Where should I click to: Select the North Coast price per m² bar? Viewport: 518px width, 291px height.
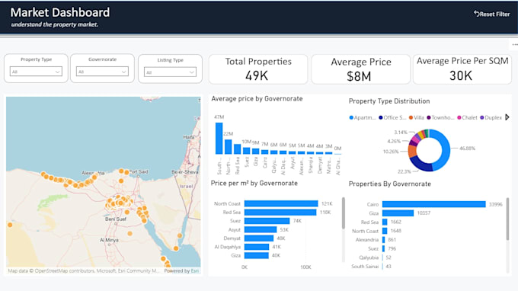click(x=281, y=203)
